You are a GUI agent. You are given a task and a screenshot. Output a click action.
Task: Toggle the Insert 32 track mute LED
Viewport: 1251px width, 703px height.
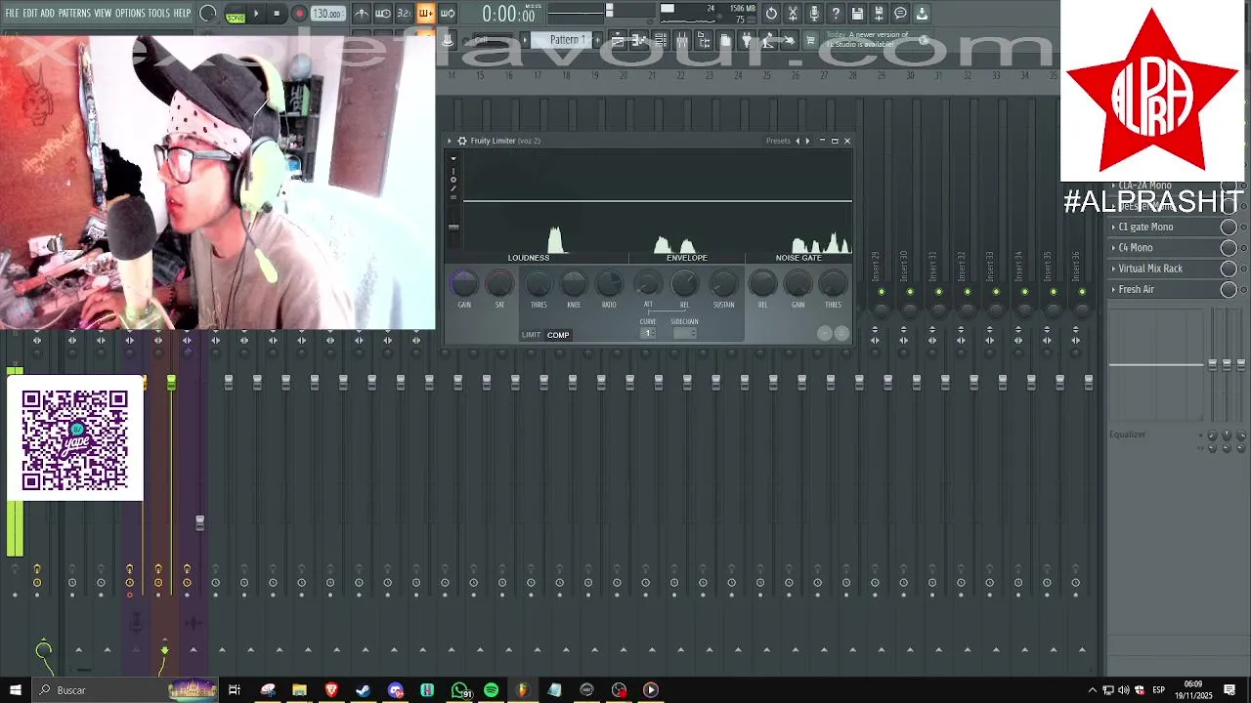[968, 292]
